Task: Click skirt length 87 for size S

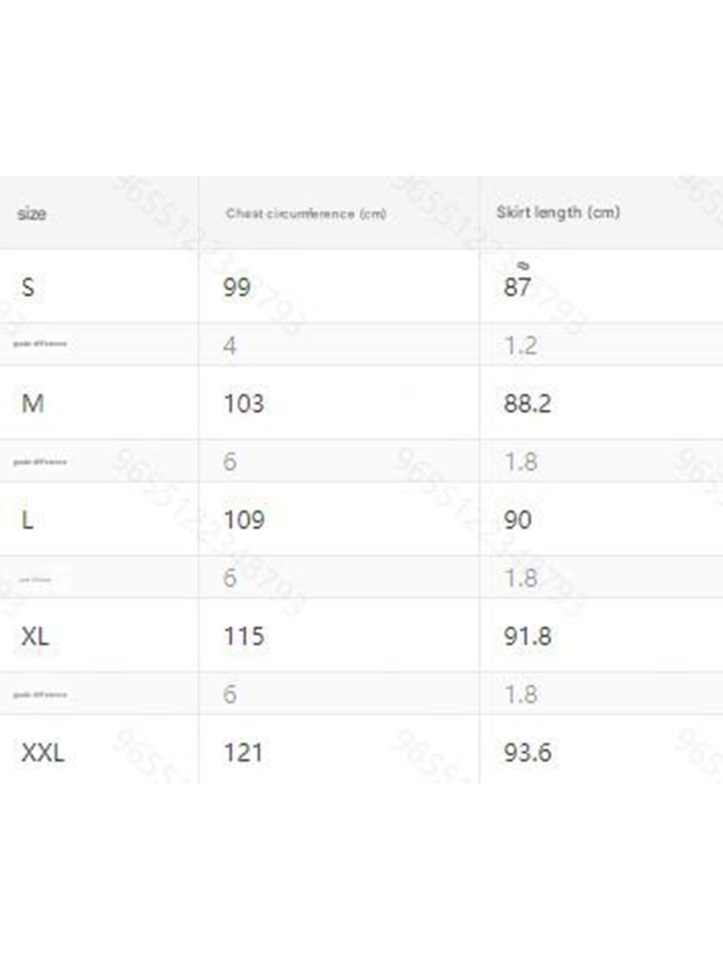Action: (517, 287)
